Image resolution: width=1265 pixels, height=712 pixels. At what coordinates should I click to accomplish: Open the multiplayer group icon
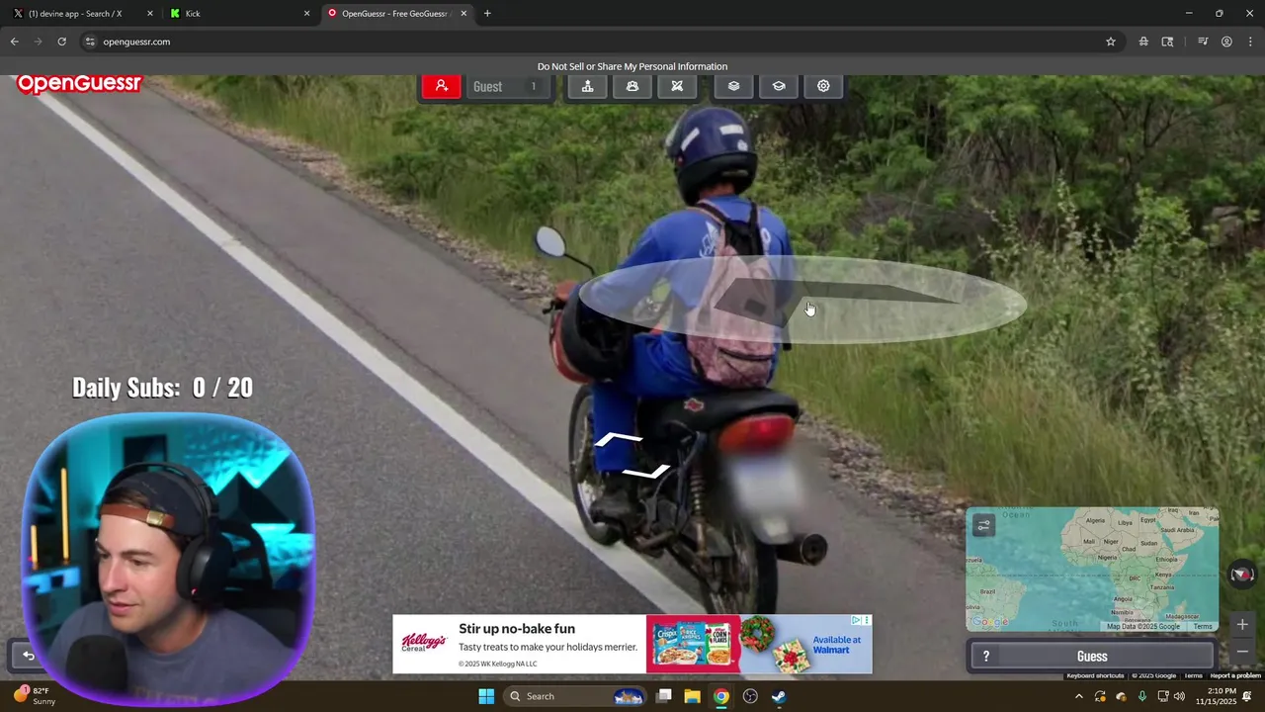(632, 86)
